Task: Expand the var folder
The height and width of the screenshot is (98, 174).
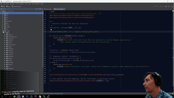Action: [3, 29]
